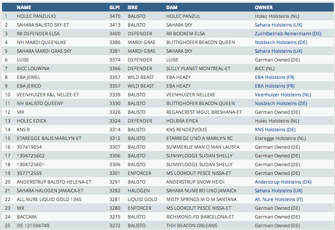Click the SIRE column header

133,8
